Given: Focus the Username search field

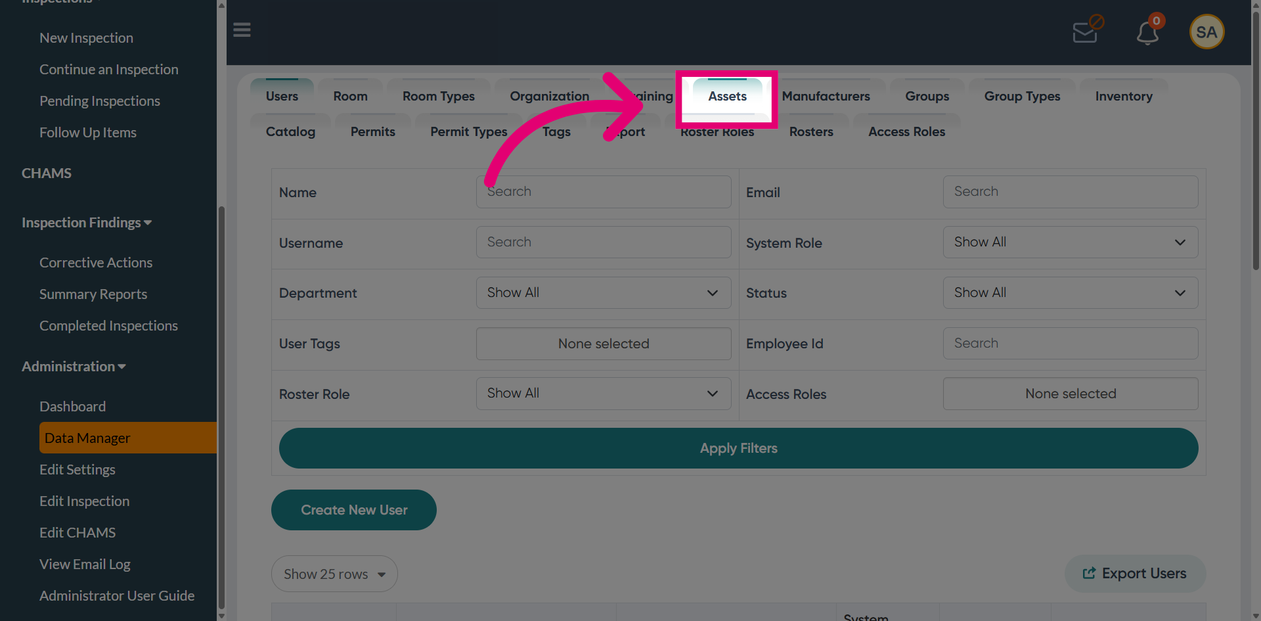Looking at the screenshot, I should click(604, 242).
